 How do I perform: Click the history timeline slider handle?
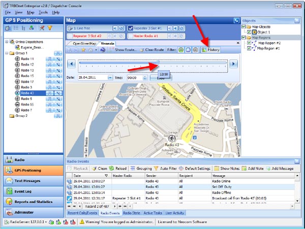tap(158, 62)
